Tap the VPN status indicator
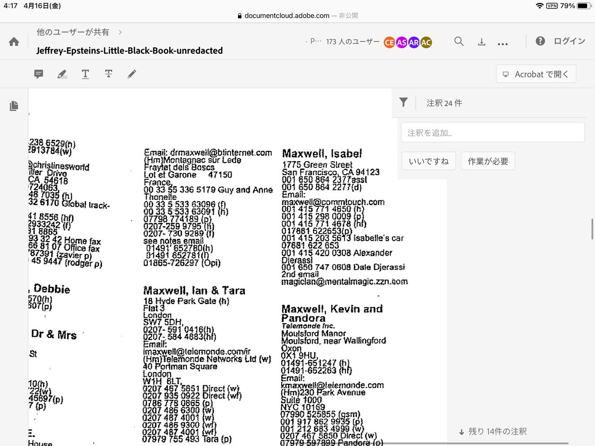The image size is (595, 446). pyautogui.click(x=552, y=6)
